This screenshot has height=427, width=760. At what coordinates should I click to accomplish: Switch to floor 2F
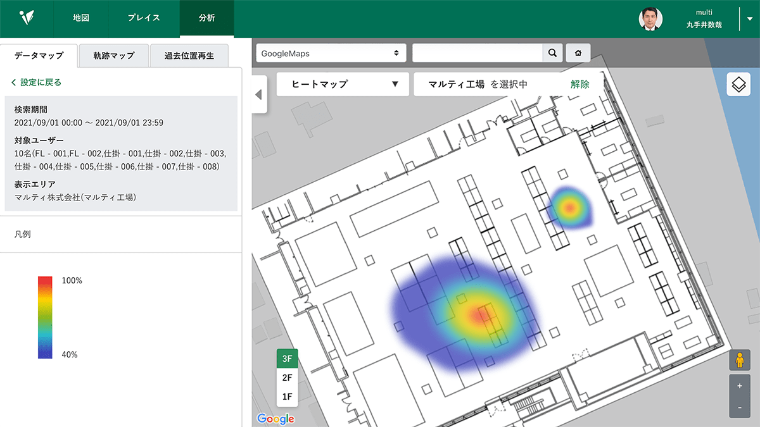pyautogui.click(x=287, y=378)
